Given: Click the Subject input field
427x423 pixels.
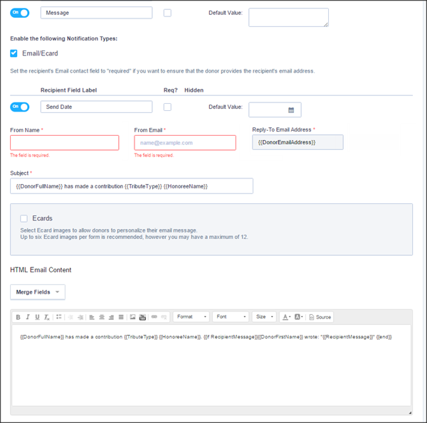Looking at the screenshot, I should (x=132, y=186).
